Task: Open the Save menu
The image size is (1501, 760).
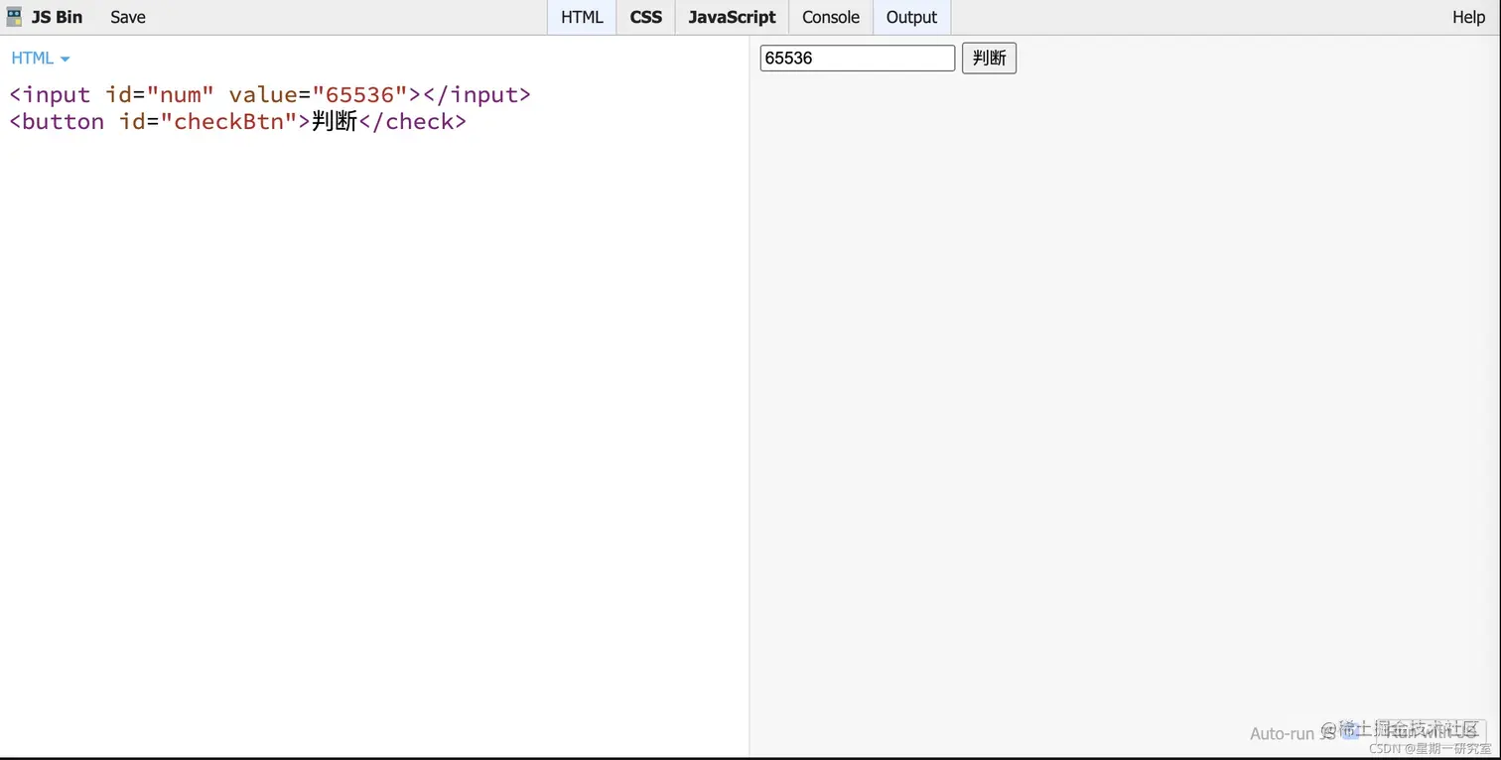Action: click(128, 17)
